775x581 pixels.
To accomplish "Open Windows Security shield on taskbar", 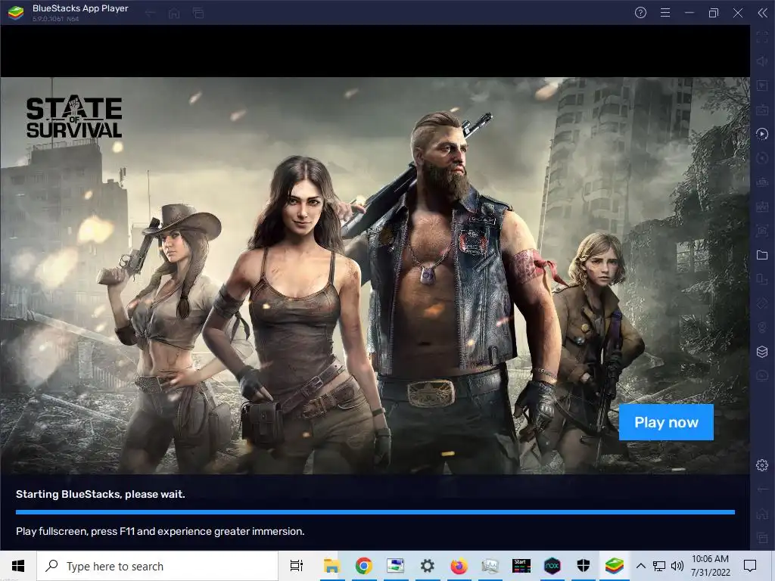I will coord(584,566).
